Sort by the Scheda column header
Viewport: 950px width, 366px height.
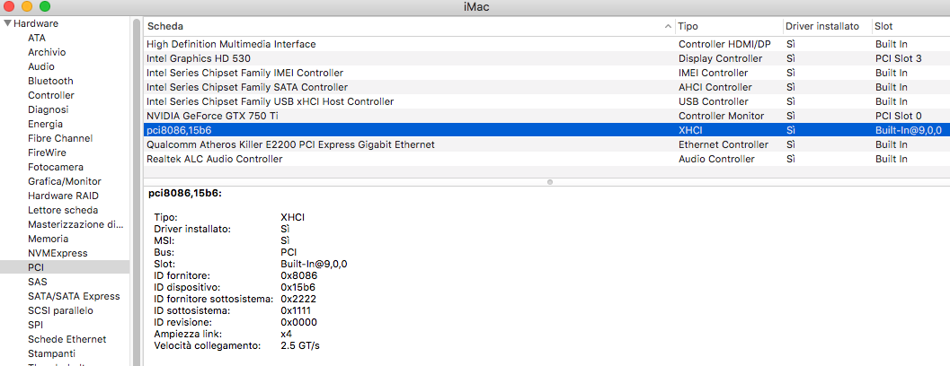tap(165, 27)
